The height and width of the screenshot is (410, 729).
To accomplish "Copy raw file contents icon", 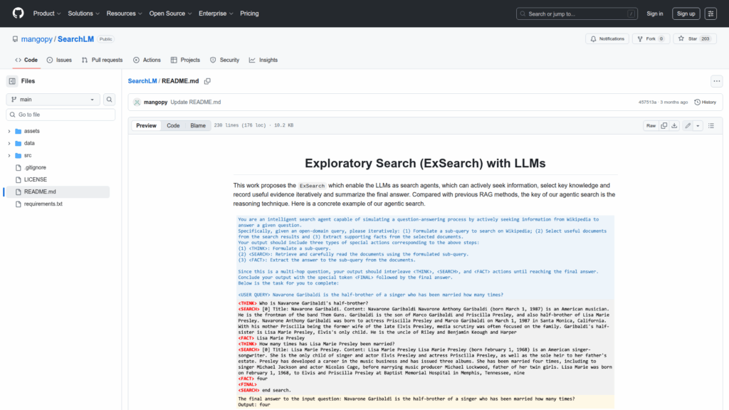I will [x=664, y=126].
